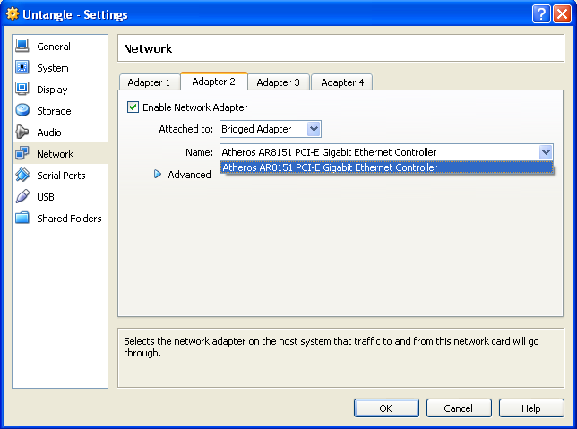Click the Cancel button
The image size is (577, 429).
coord(459,408)
